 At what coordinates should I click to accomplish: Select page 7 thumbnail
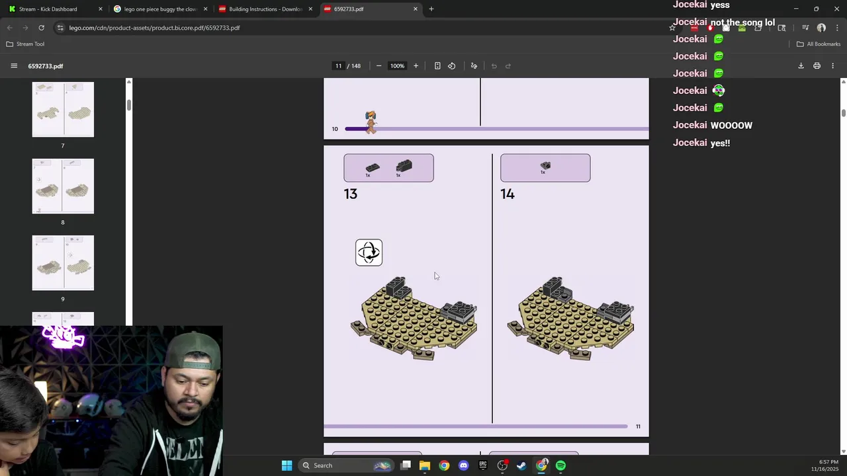pos(63,110)
